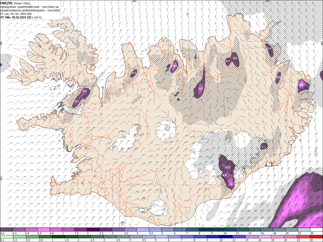The height and width of the screenshot is (242, 323).
Task: Click the "4.5" value in the snow legend
Action: [x=151, y=233]
